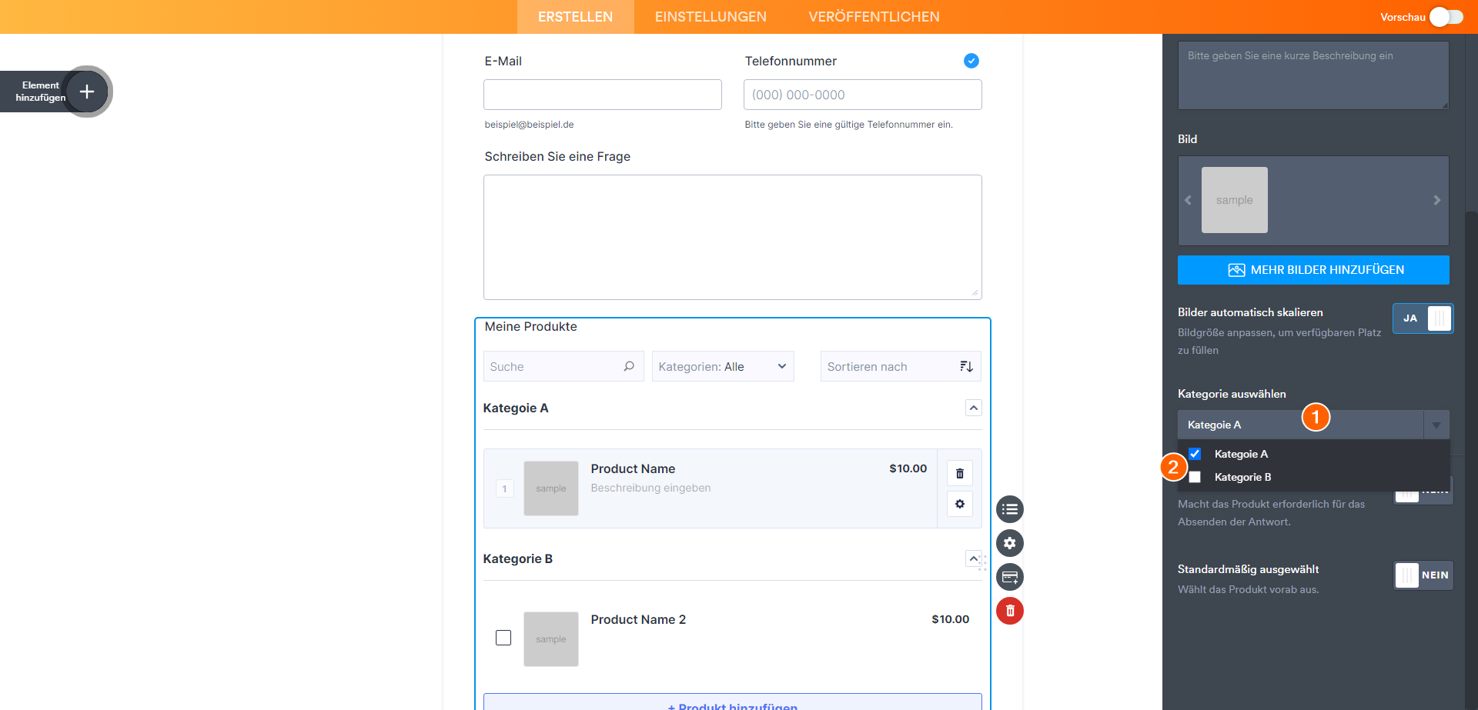Click the Product Name 2 sample thumbnail
This screenshot has height=710, width=1478.
tap(551, 639)
